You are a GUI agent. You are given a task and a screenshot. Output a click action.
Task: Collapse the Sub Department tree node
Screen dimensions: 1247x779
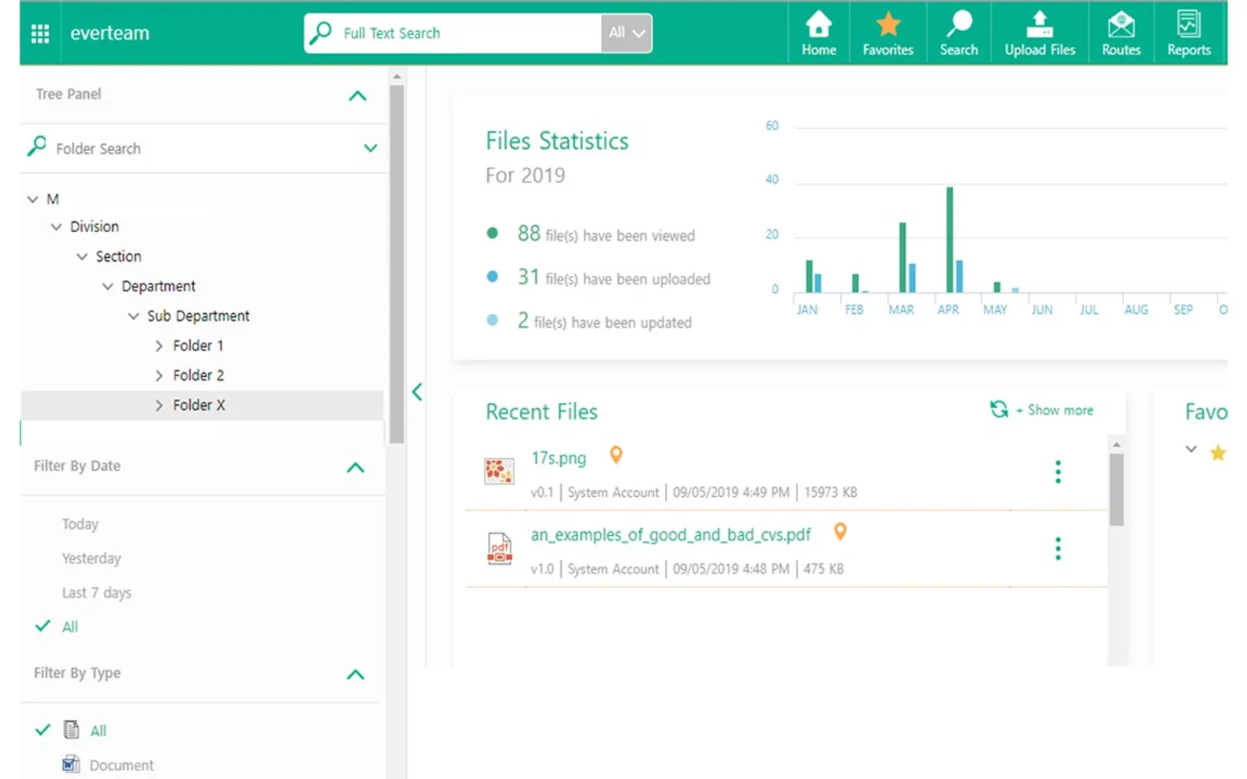coord(133,316)
